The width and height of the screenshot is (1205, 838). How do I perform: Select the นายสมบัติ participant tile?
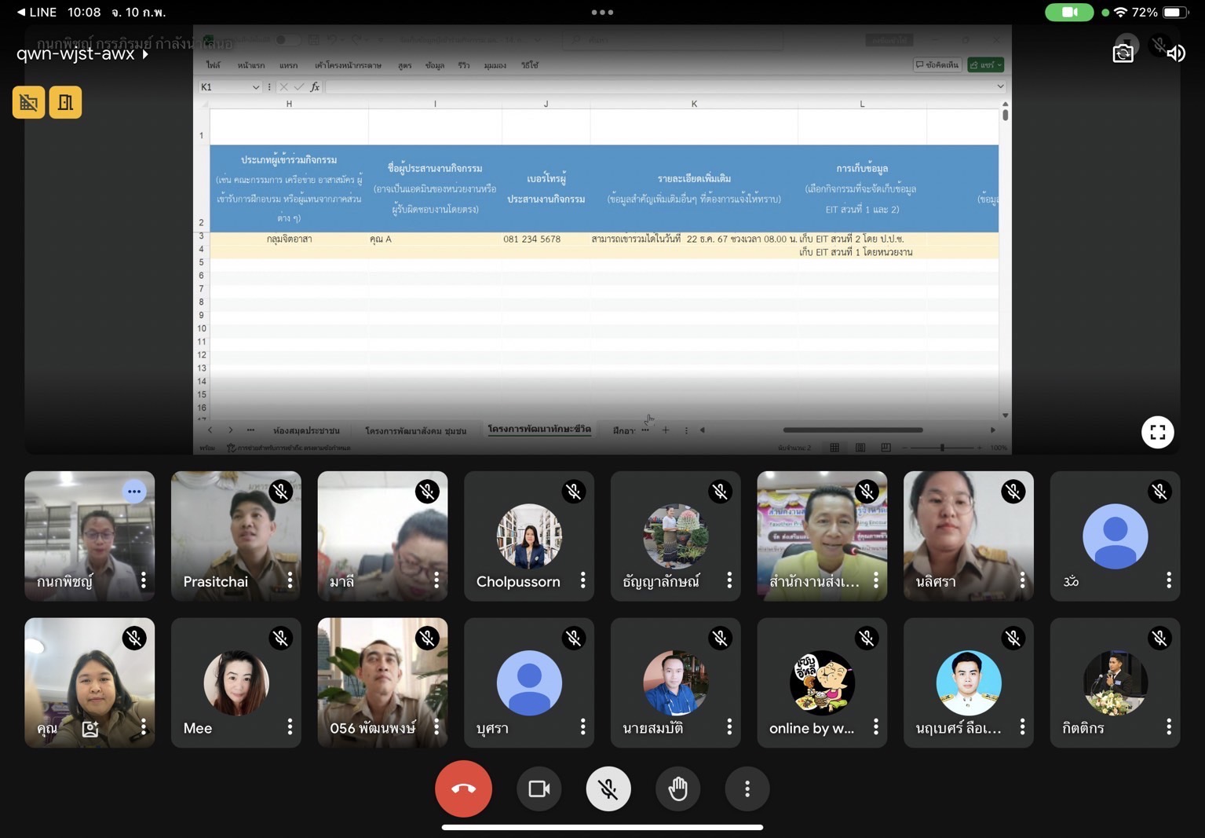pos(675,682)
